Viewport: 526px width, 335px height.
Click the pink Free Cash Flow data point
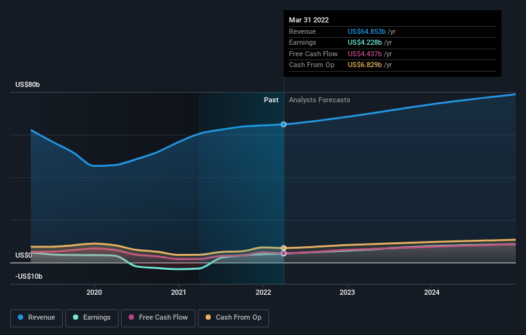[x=283, y=253]
